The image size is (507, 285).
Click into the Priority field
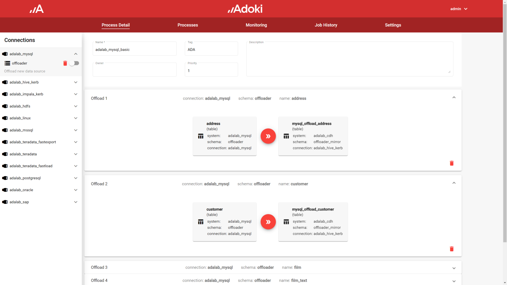click(x=211, y=71)
